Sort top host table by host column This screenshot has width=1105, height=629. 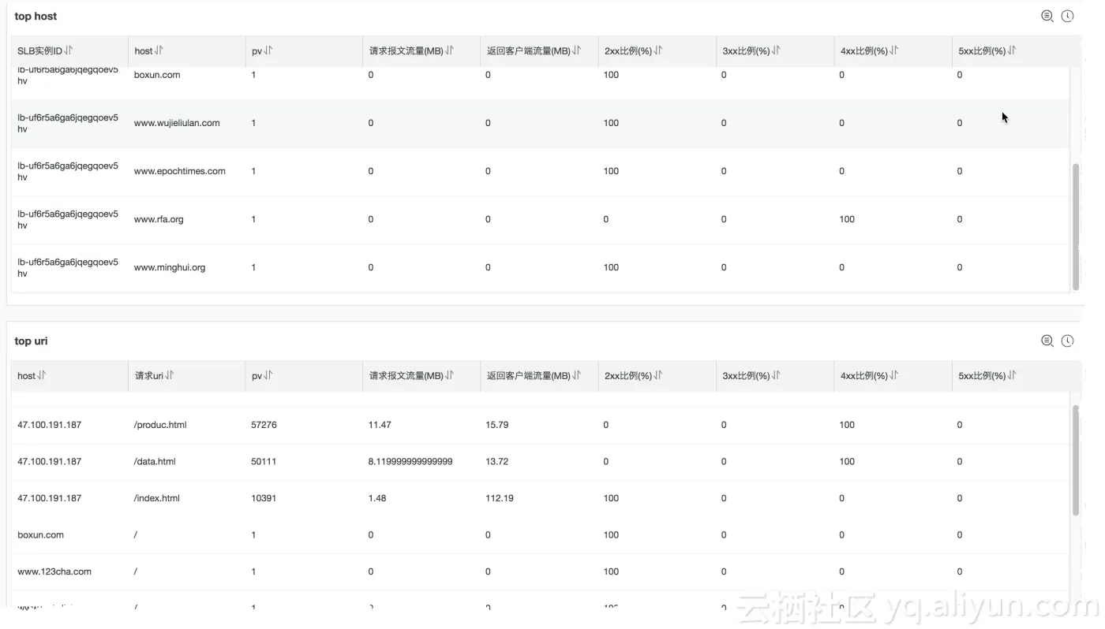click(159, 50)
